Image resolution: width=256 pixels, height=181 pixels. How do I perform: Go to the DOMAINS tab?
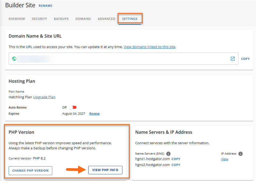[x=83, y=19]
